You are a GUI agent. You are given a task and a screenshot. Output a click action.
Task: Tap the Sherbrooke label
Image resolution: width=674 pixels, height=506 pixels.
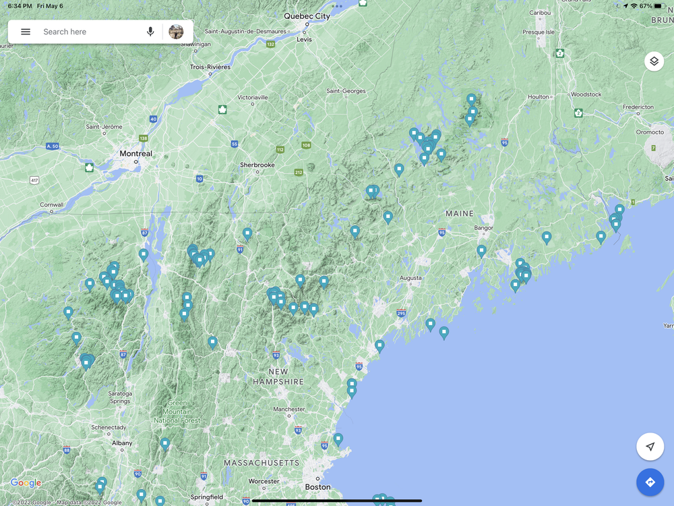coord(257,165)
